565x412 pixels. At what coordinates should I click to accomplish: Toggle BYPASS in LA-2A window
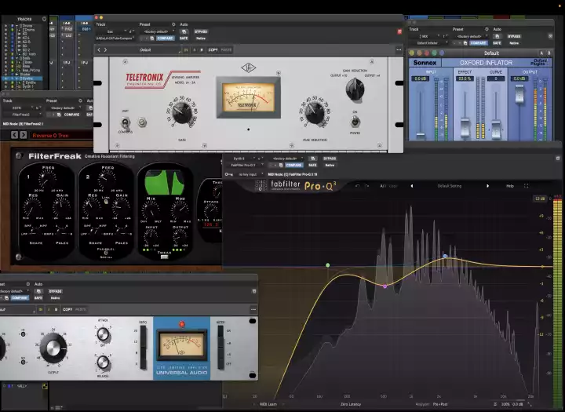pyautogui.click(x=201, y=31)
